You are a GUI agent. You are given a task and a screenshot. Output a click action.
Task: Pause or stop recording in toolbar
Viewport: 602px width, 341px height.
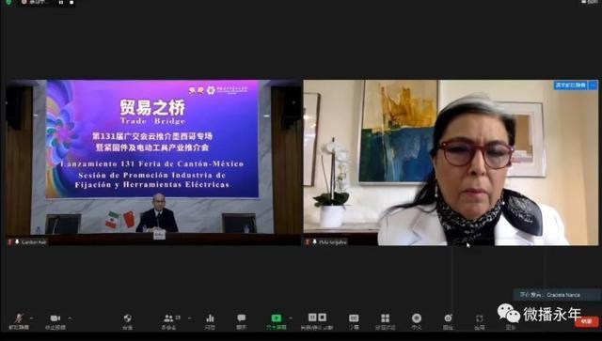(317, 321)
